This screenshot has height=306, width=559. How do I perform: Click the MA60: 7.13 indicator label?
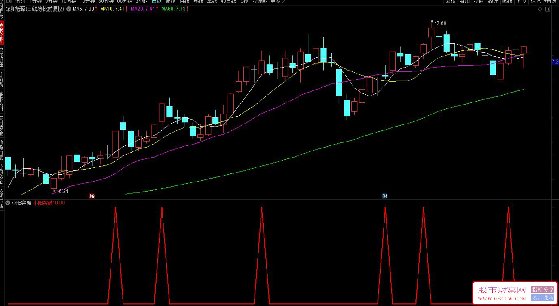(175, 9)
